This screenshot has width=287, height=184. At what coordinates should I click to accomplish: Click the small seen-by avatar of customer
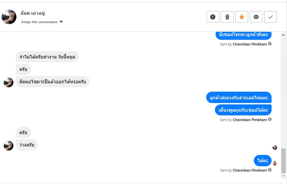(275, 148)
